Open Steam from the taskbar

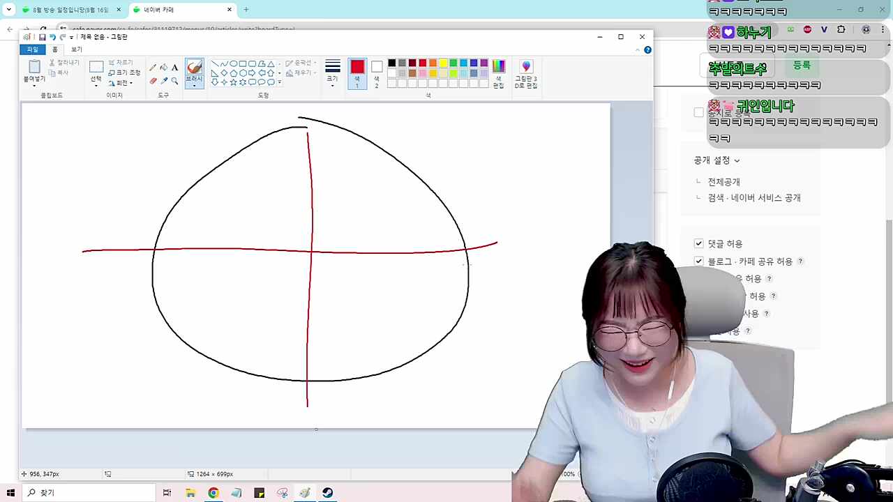click(x=328, y=493)
